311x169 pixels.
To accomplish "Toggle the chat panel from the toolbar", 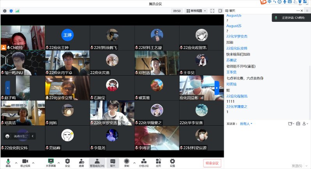I will [x=113, y=162].
